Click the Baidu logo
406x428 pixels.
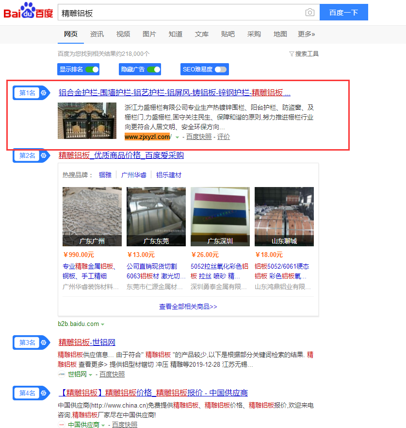pos(28,11)
